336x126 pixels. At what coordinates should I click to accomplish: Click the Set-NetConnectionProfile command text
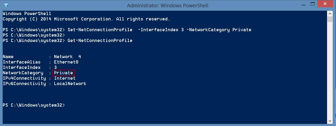coord(100,30)
